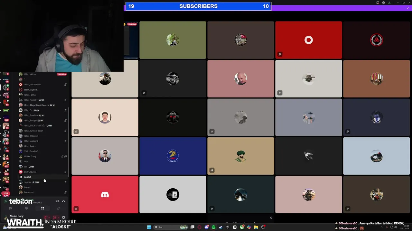Screen dimensions: 412x231
Task: Select user EA18Growler
Action: [43, 172]
